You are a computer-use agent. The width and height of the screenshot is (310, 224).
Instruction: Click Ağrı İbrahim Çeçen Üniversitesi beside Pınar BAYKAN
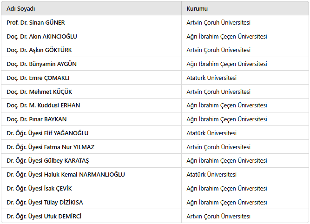(x=227, y=119)
